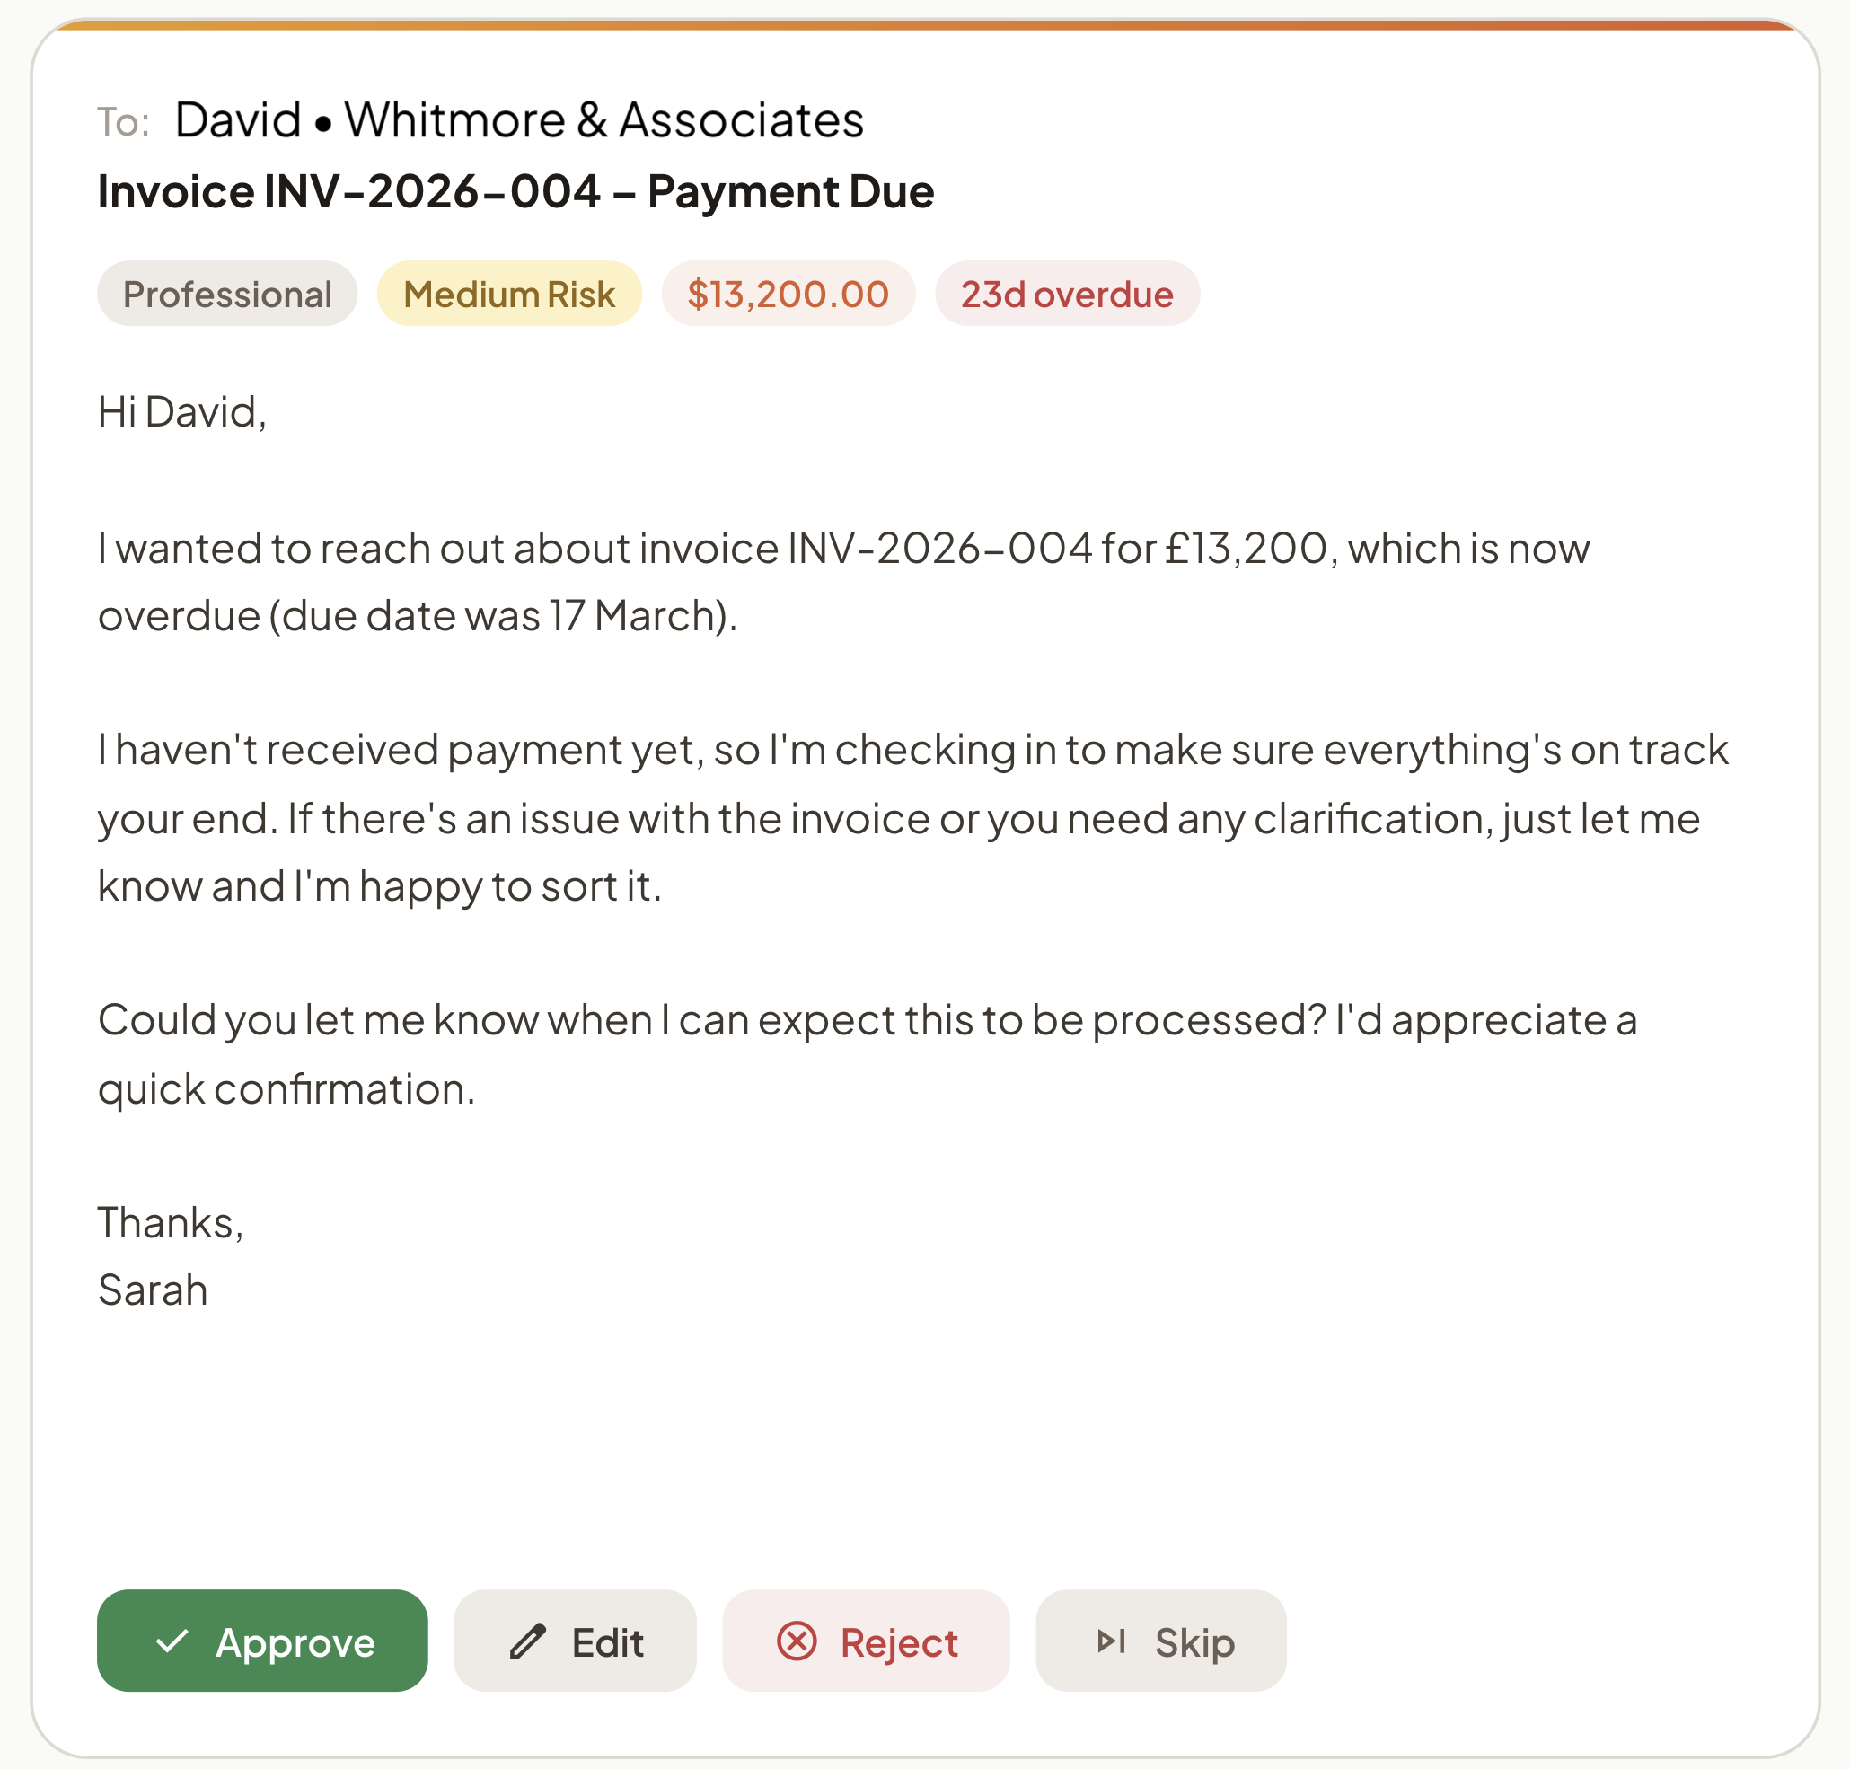Reject this payment reminder draft
The height and width of the screenshot is (1769, 1850).
[x=866, y=1641]
